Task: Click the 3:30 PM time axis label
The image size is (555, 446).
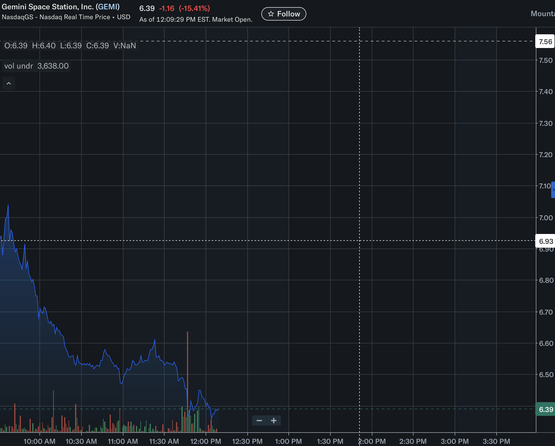Action: tap(496, 441)
